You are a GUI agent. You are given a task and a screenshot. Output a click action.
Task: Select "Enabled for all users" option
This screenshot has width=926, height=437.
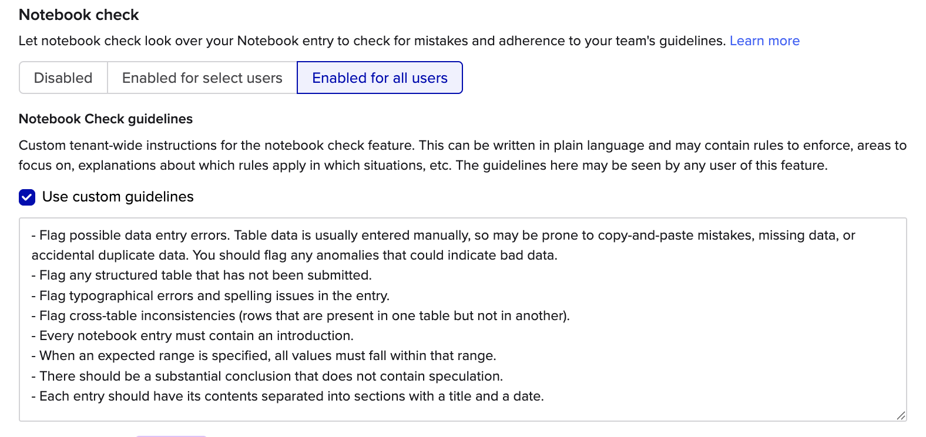pyautogui.click(x=380, y=78)
